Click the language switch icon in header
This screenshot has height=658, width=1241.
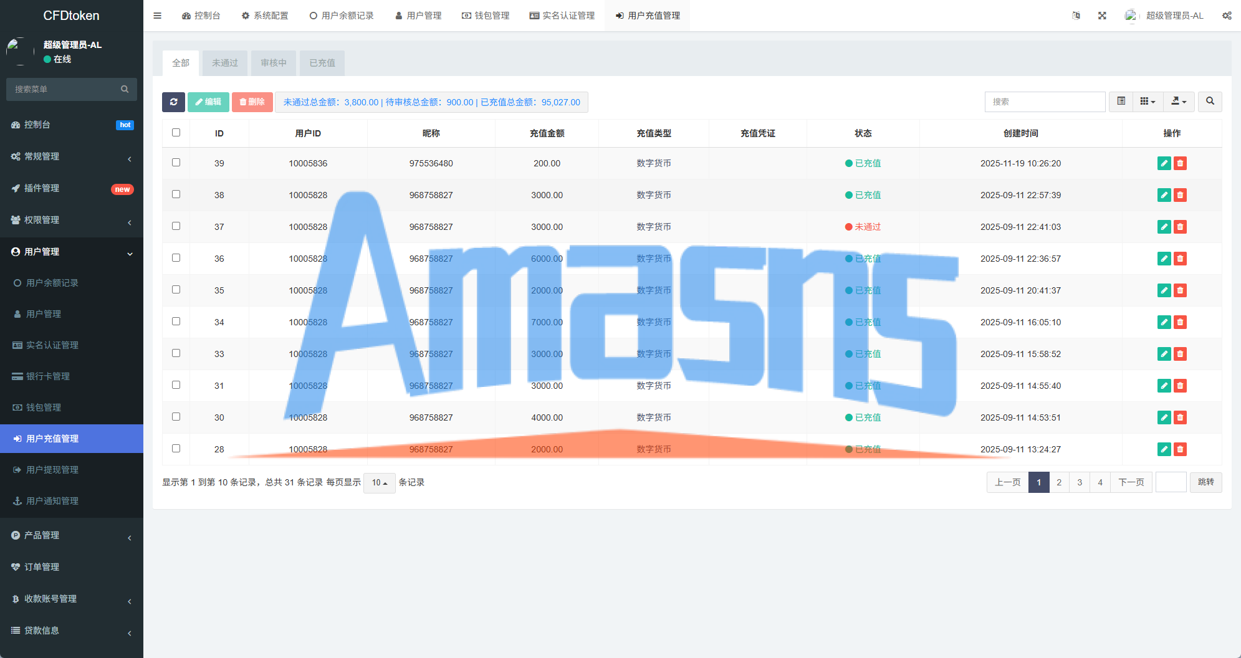click(x=1076, y=16)
